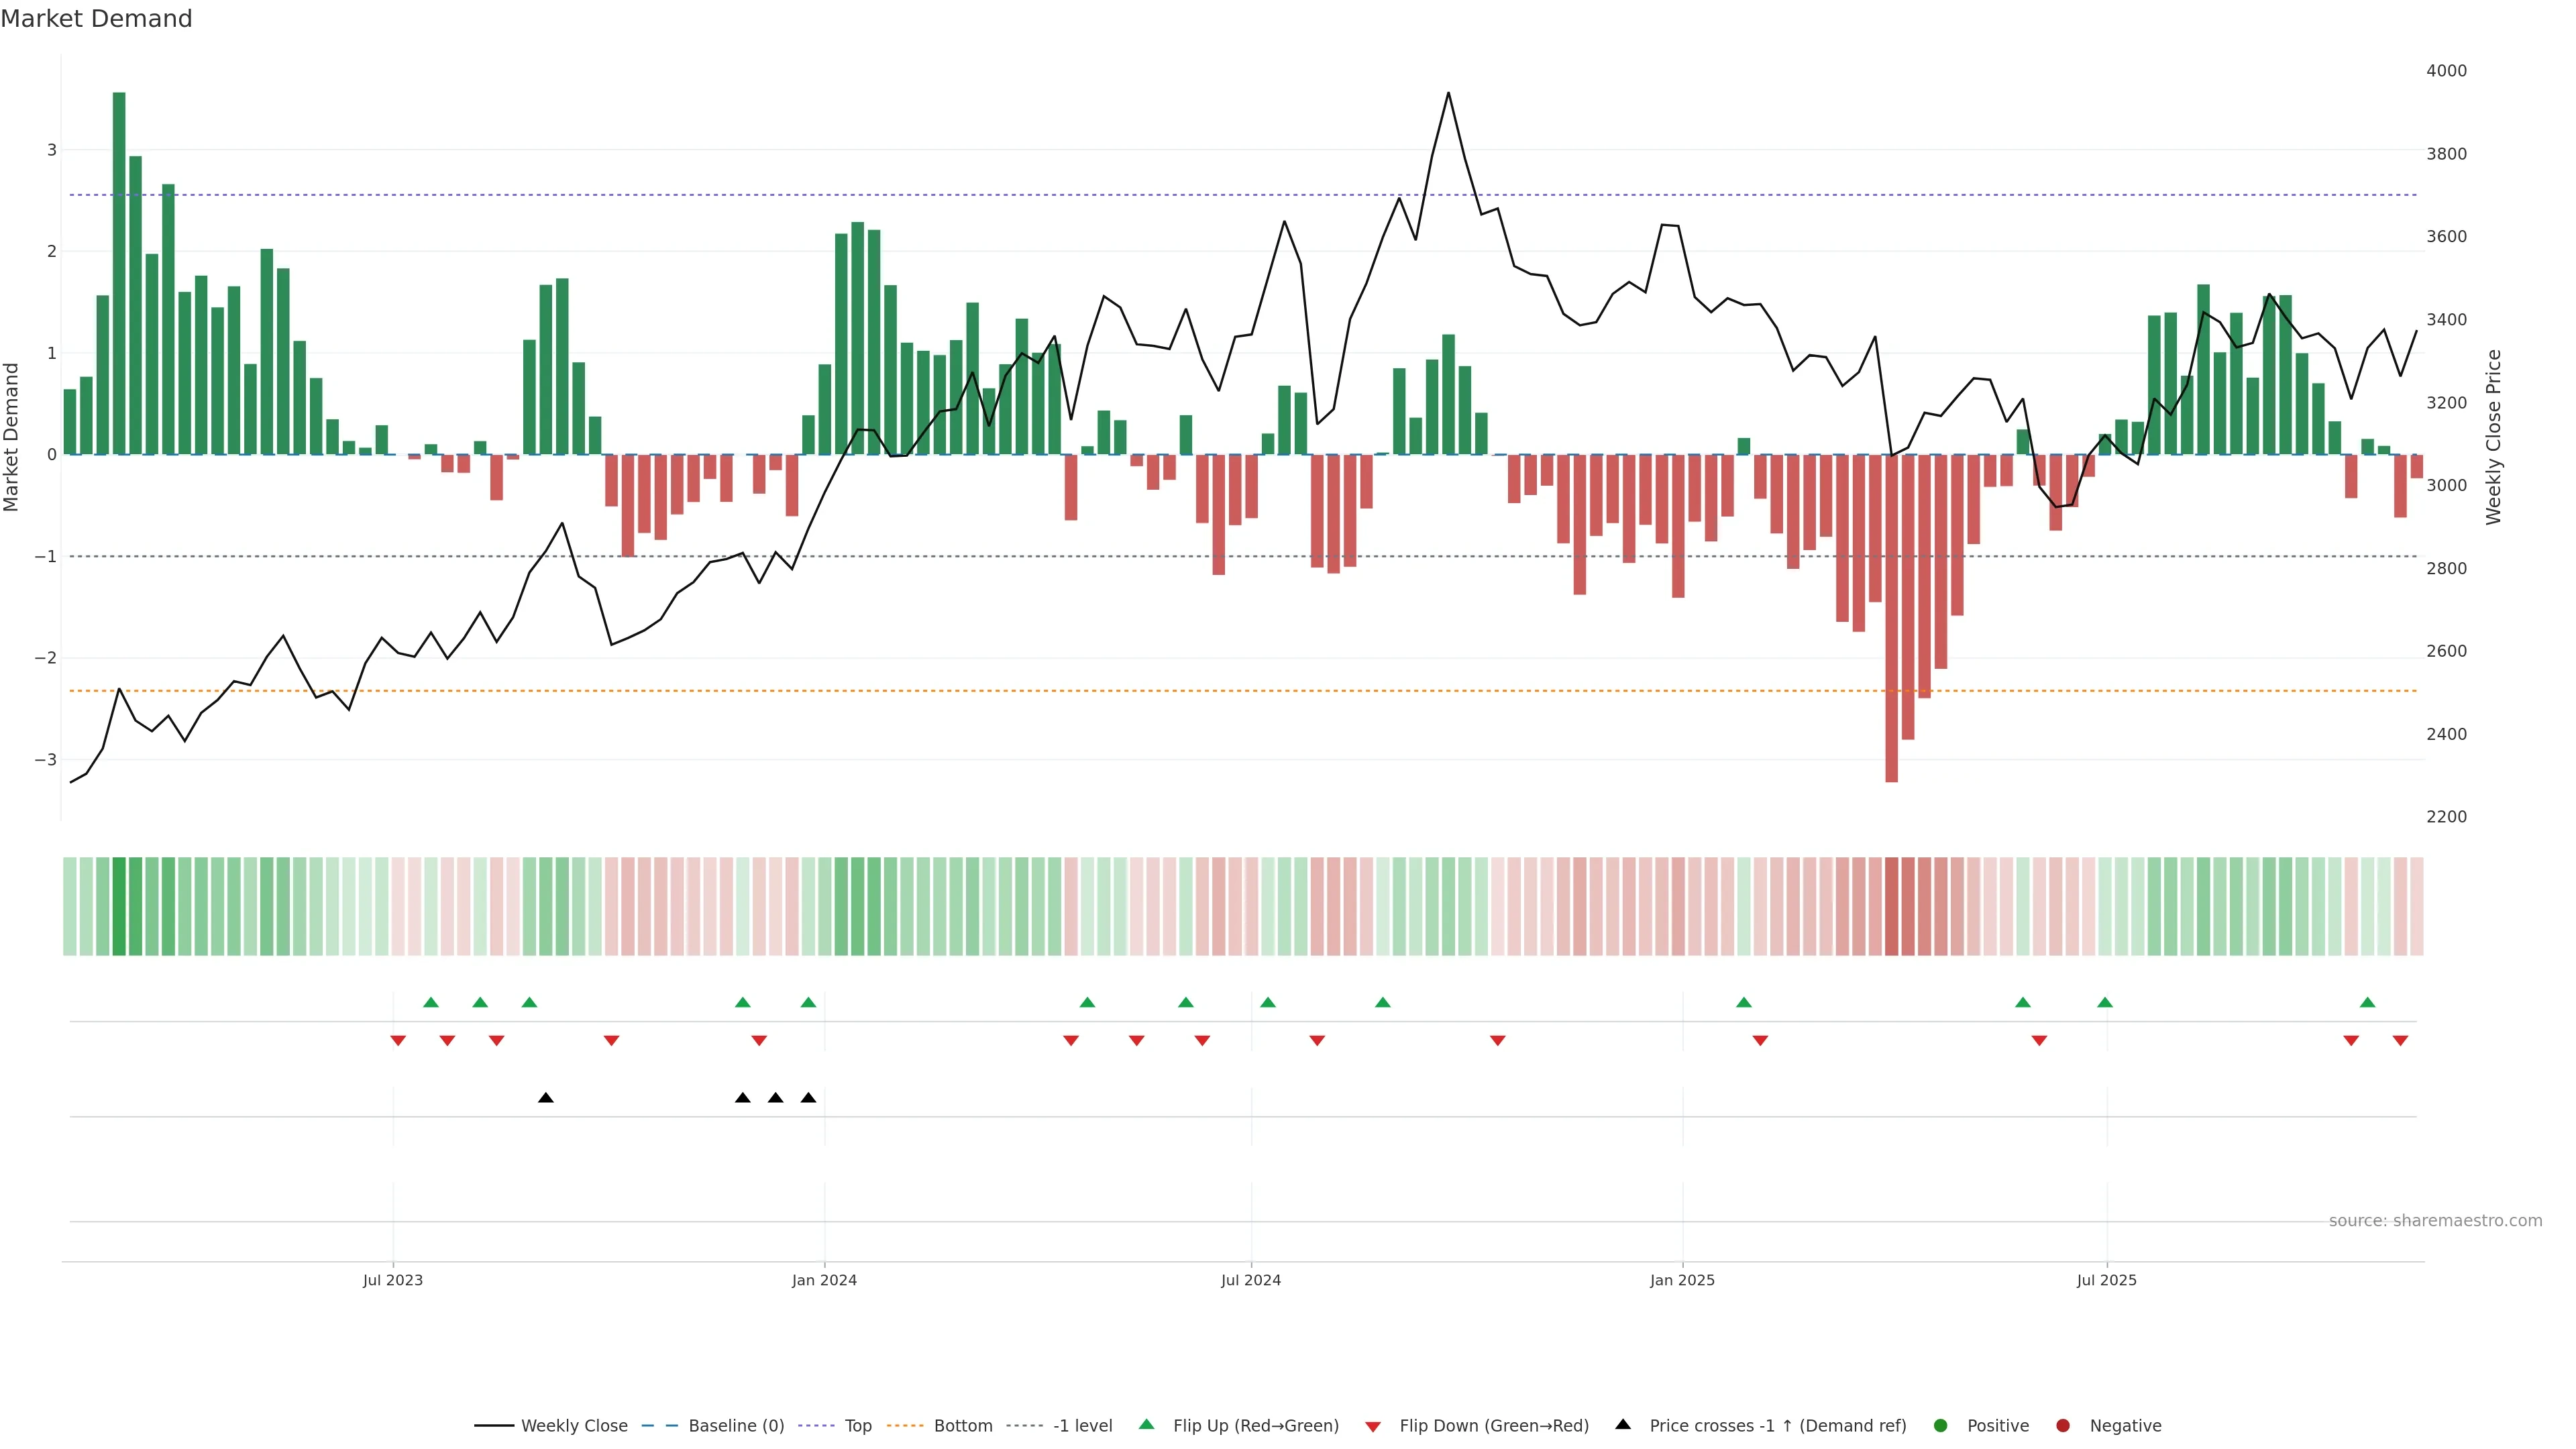Click the Flip Up green triangle legend icon

[x=1146, y=1425]
